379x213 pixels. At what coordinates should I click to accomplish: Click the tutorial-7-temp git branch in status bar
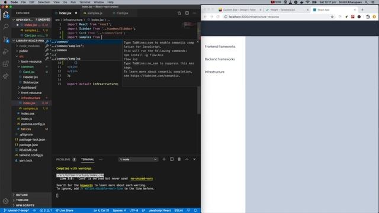[x=17, y=211]
